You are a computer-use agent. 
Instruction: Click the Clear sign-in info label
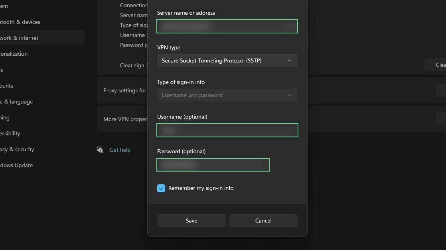(134, 65)
